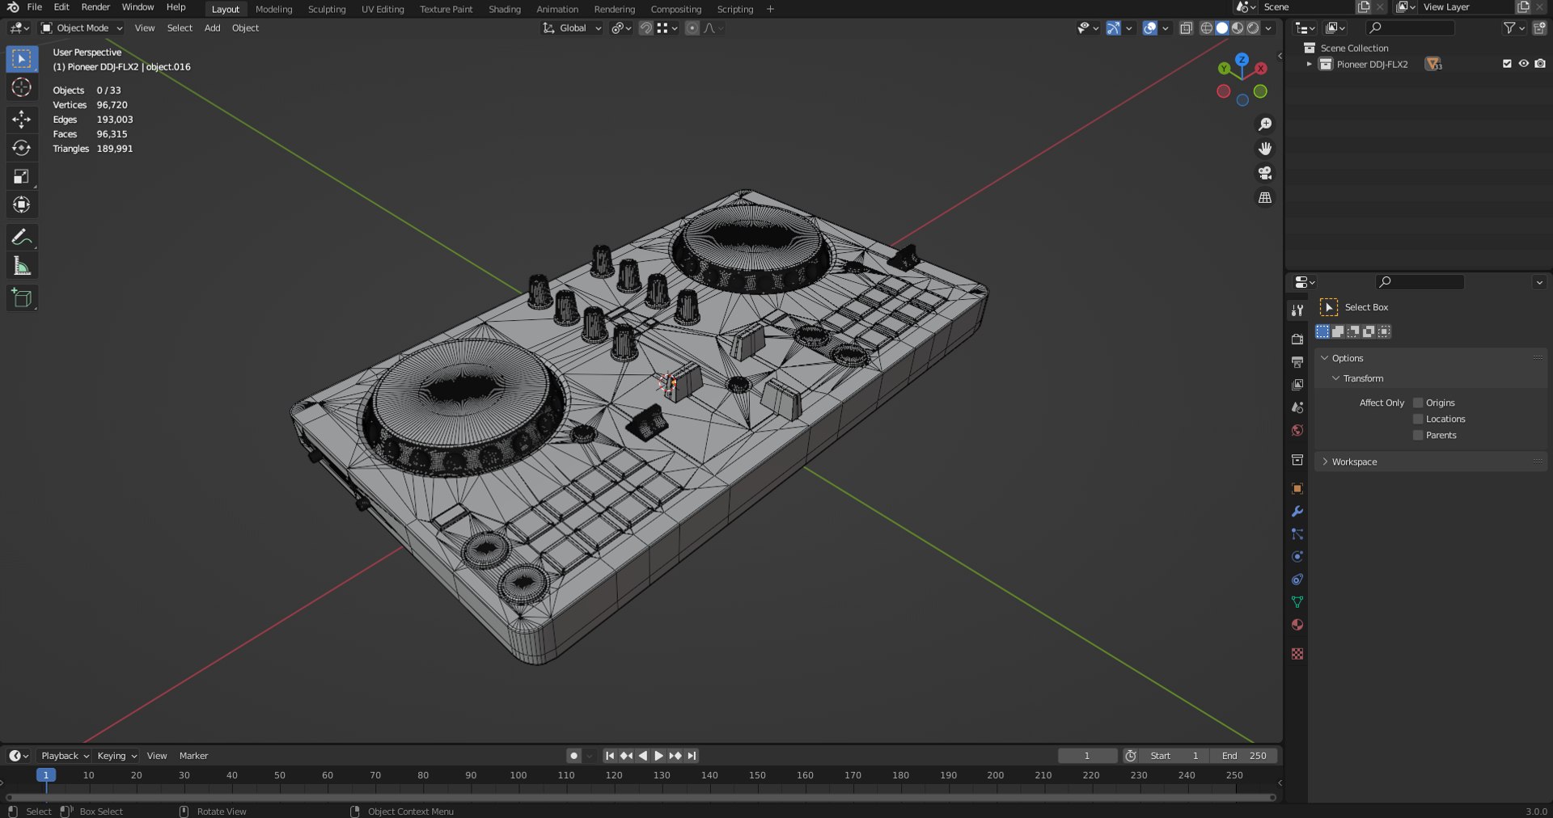Open Scene properties tab
The height and width of the screenshot is (818, 1553).
click(1297, 407)
